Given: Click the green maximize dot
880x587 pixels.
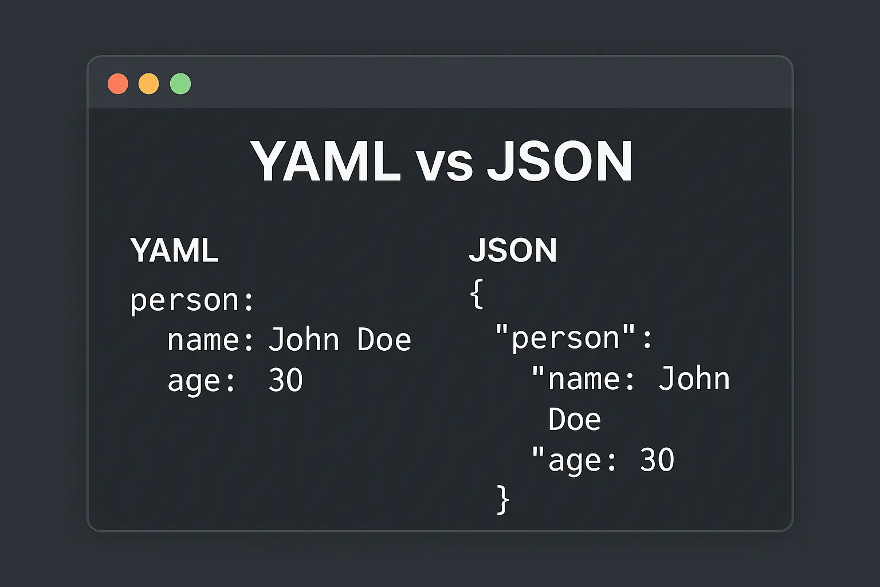Looking at the screenshot, I should click(x=180, y=84).
